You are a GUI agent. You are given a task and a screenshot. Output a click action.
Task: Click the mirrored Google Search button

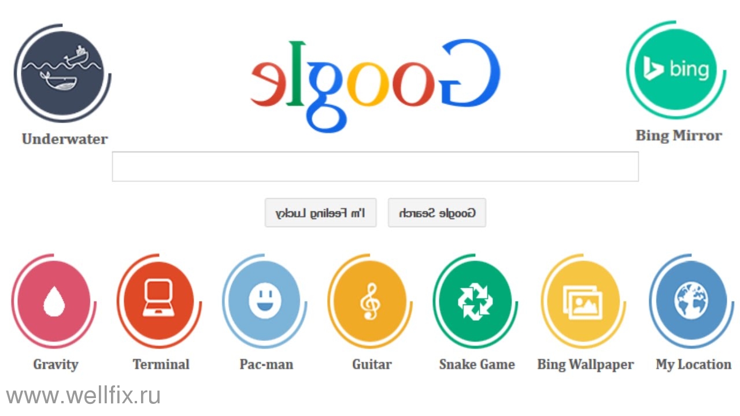pyautogui.click(x=436, y=213)
